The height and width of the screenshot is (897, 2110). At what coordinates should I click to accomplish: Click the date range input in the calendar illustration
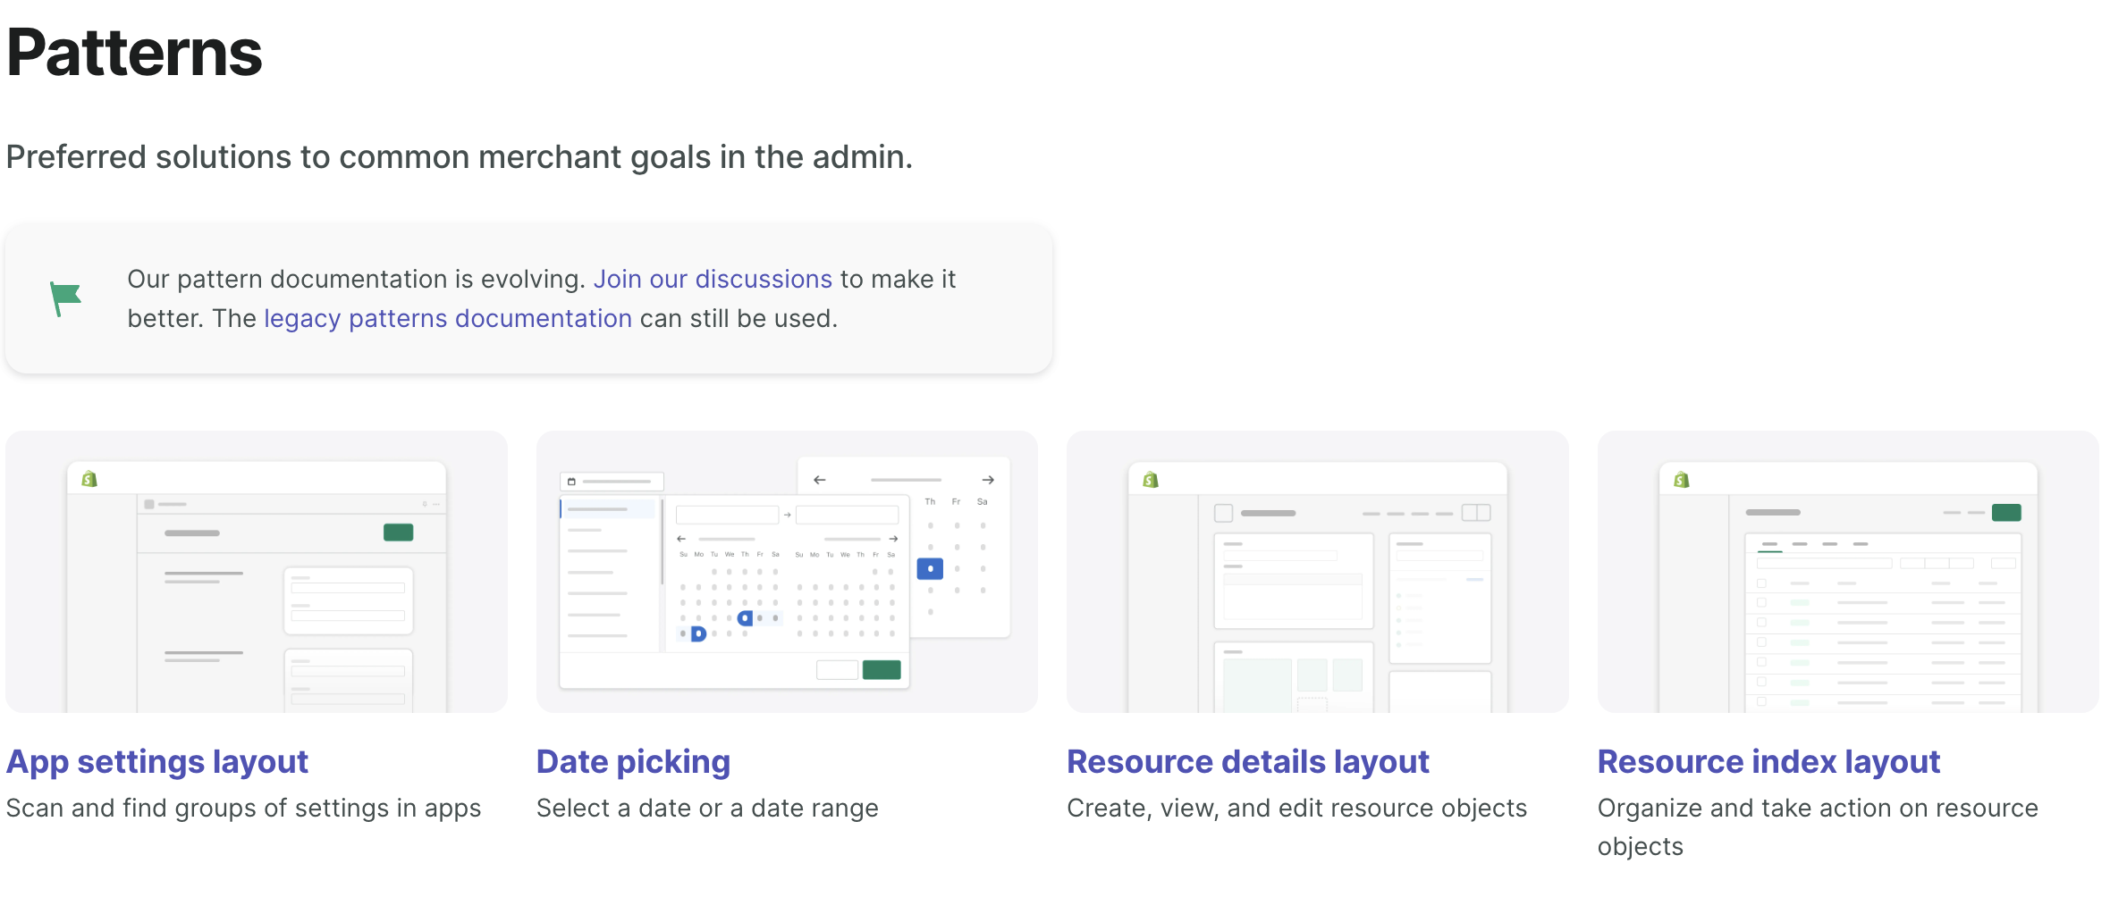pyautogui.click(x=728, y=515)
